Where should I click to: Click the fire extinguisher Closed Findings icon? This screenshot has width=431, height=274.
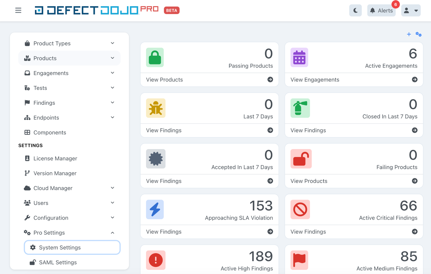pos(300,108)
